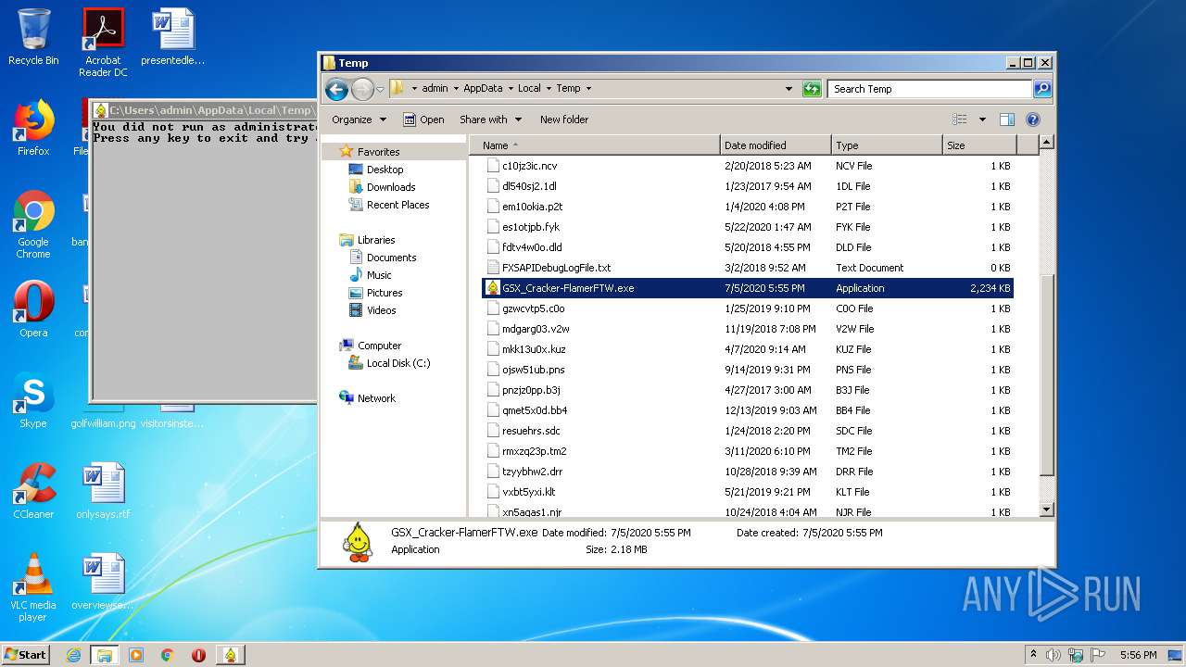Click the taskbar clock showing 5:56 PM
Image resolution: width=1186 pixels, height=667 pixels.
point(1138,655)
